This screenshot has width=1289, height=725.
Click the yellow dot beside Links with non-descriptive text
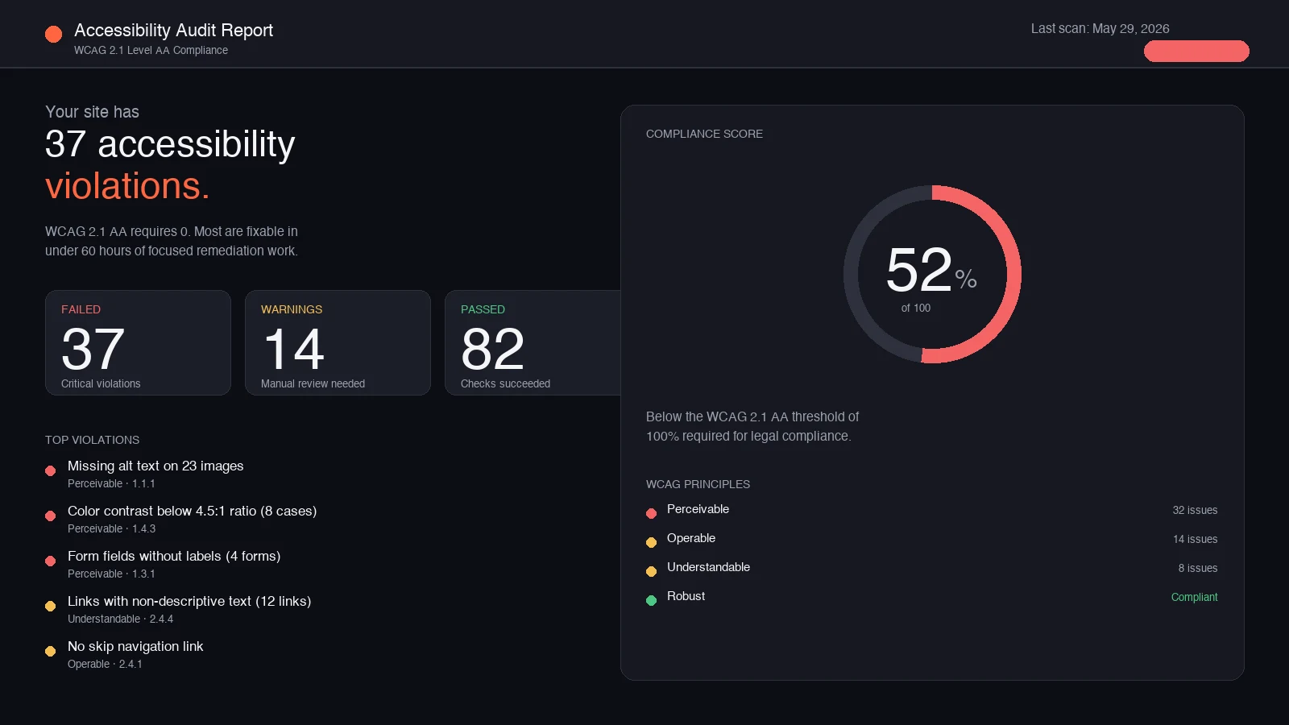coord(50,606)
